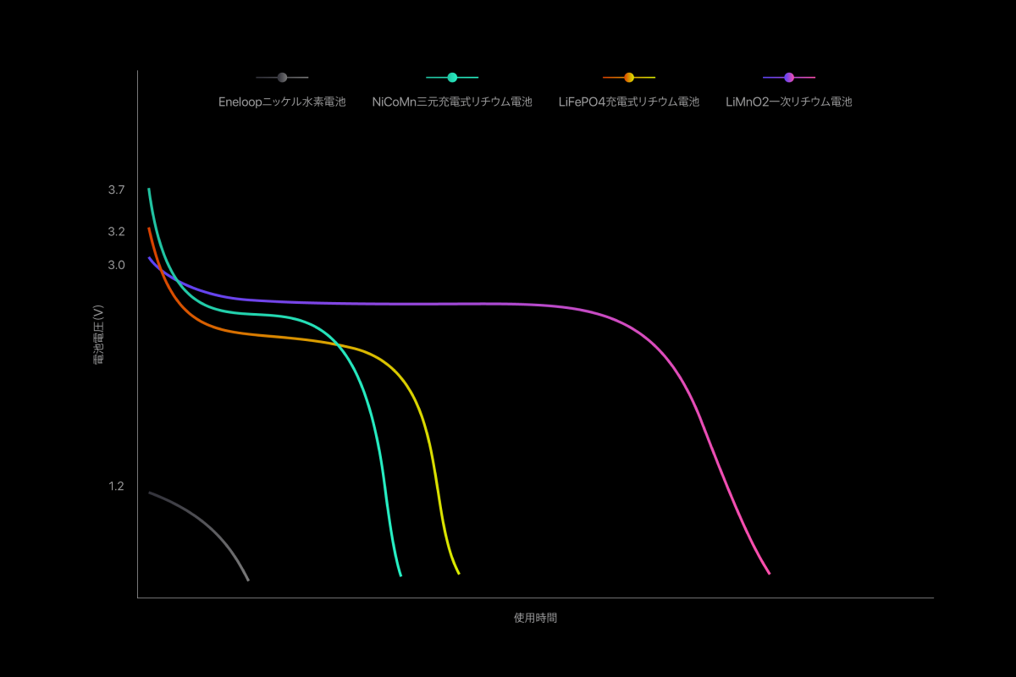
Task: Click the 3.2 voltage tick label
Action: [117, 232]
